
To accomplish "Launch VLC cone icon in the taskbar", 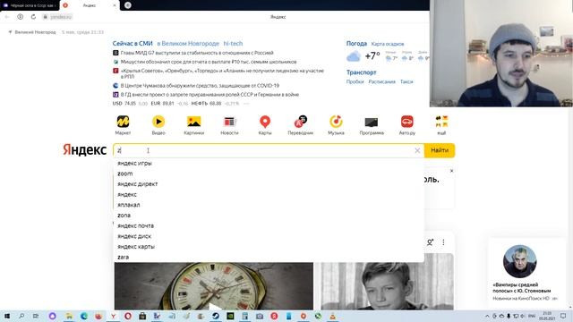I will tap(332, 316).
